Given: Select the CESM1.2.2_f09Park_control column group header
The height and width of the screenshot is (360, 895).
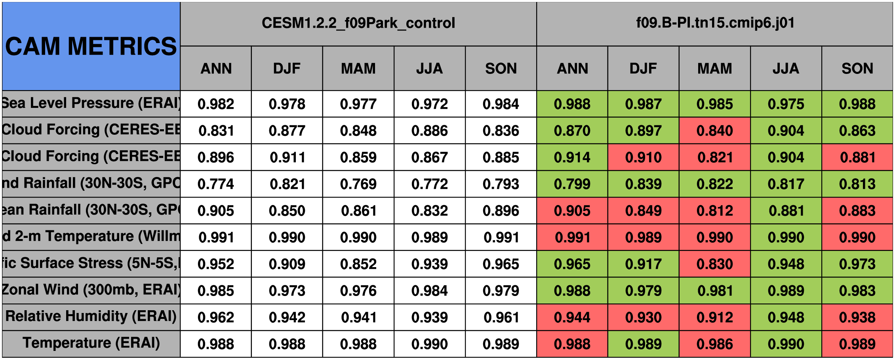Looking at the screenshot, I should (358, 23).
